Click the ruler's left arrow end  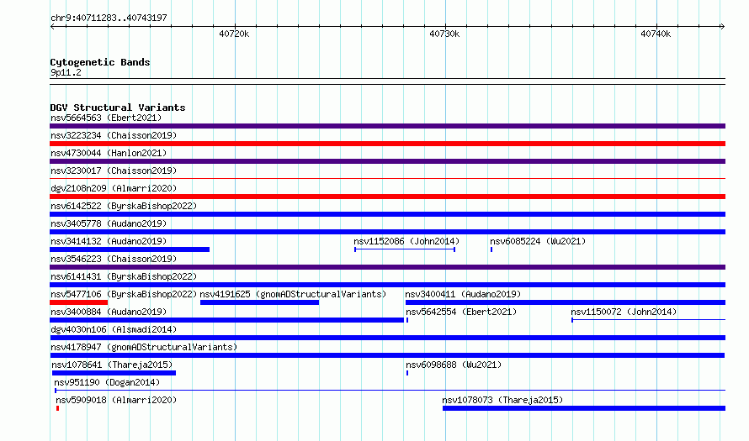(52, 26)
